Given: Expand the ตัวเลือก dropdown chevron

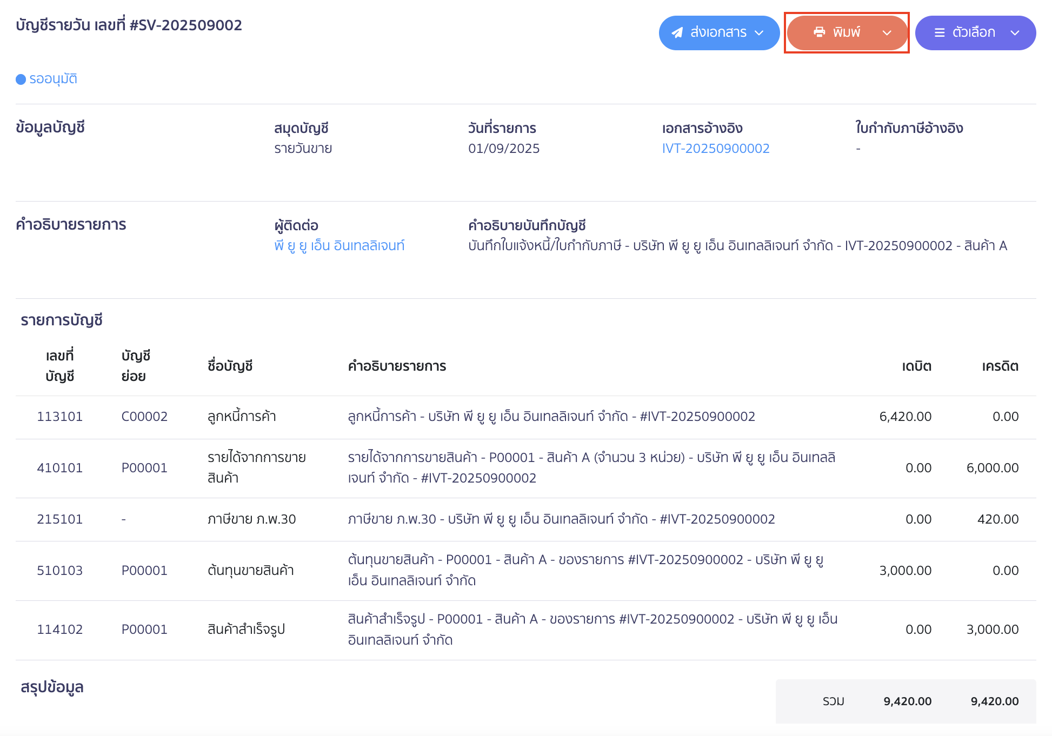Looking at the screenshot, I should pyautogui.click(x=1015, y=33).
